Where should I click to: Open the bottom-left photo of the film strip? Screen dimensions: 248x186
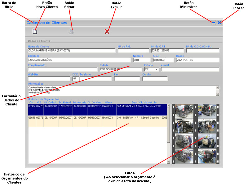tap(184, 156)
